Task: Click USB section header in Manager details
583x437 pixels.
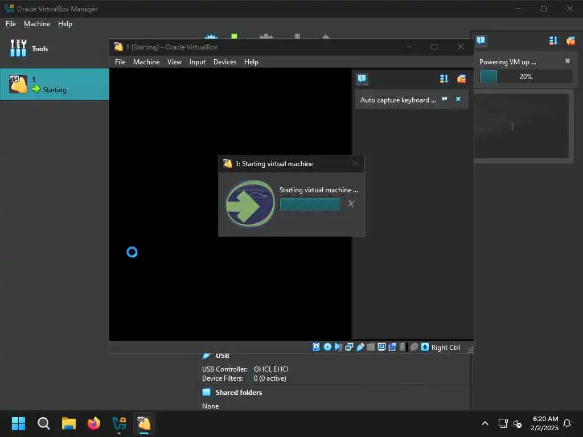Action: coord(223,356)
